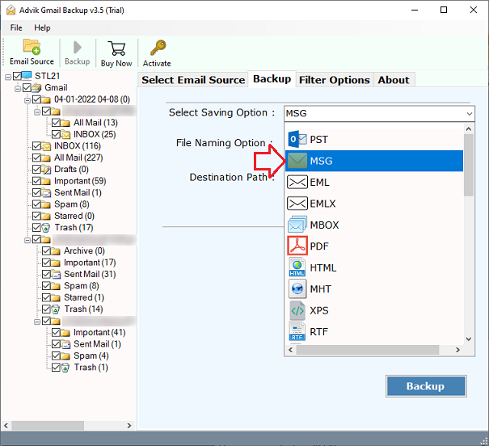This screenshot has height=446, width=489.
Task: Pick the EMLX envelope icon
Action: [297, 204]
